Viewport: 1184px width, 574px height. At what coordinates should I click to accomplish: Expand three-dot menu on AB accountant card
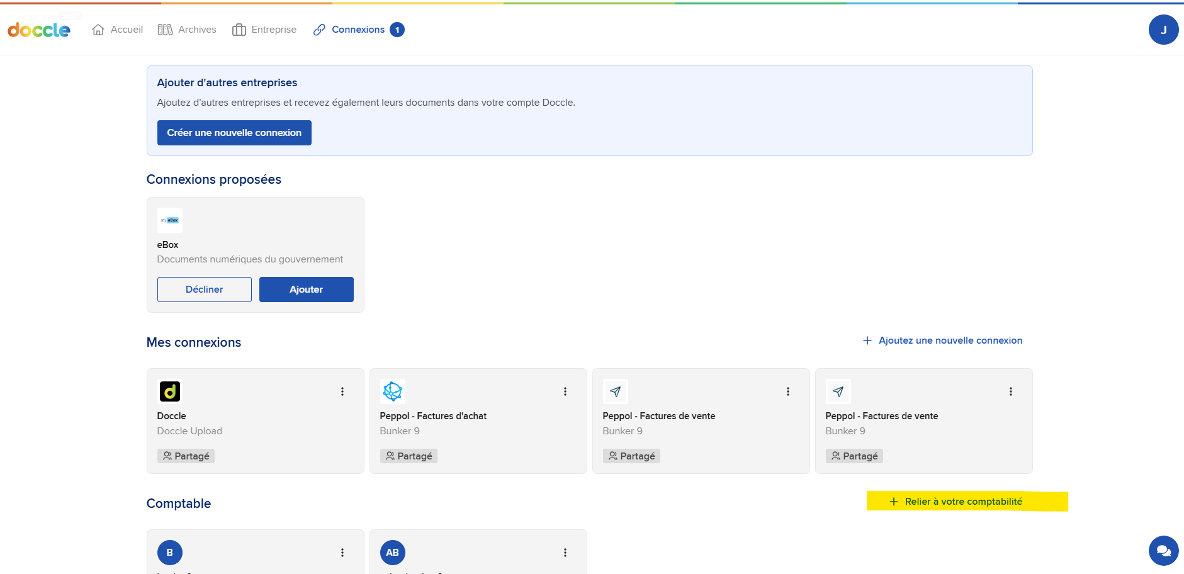click(565, 553)
